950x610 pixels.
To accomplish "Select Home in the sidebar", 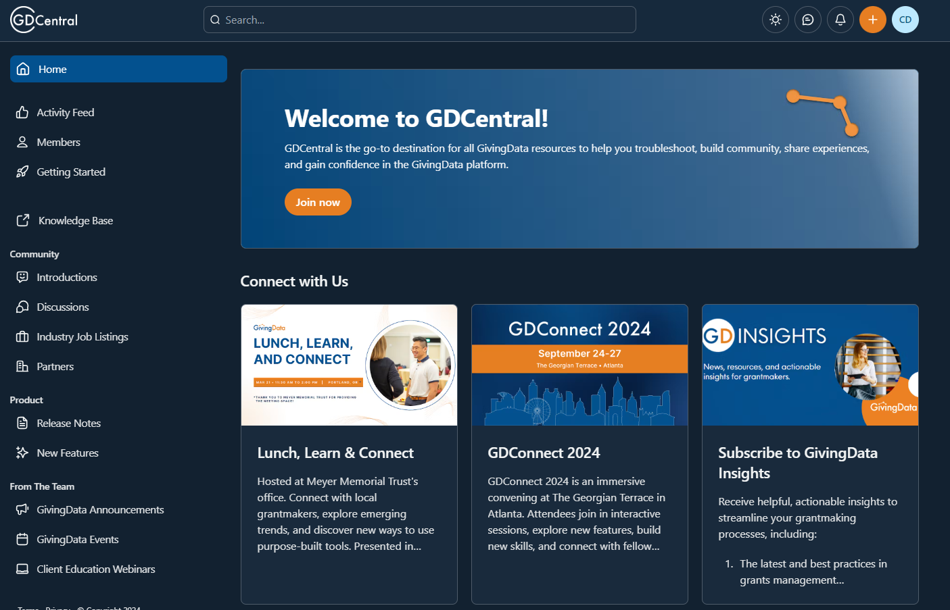I will click(118, 69).
